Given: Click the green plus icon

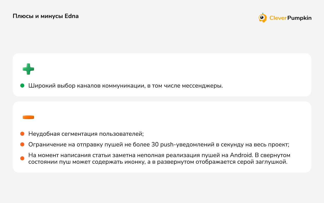Looking at the screenshot, I should 28,69.
